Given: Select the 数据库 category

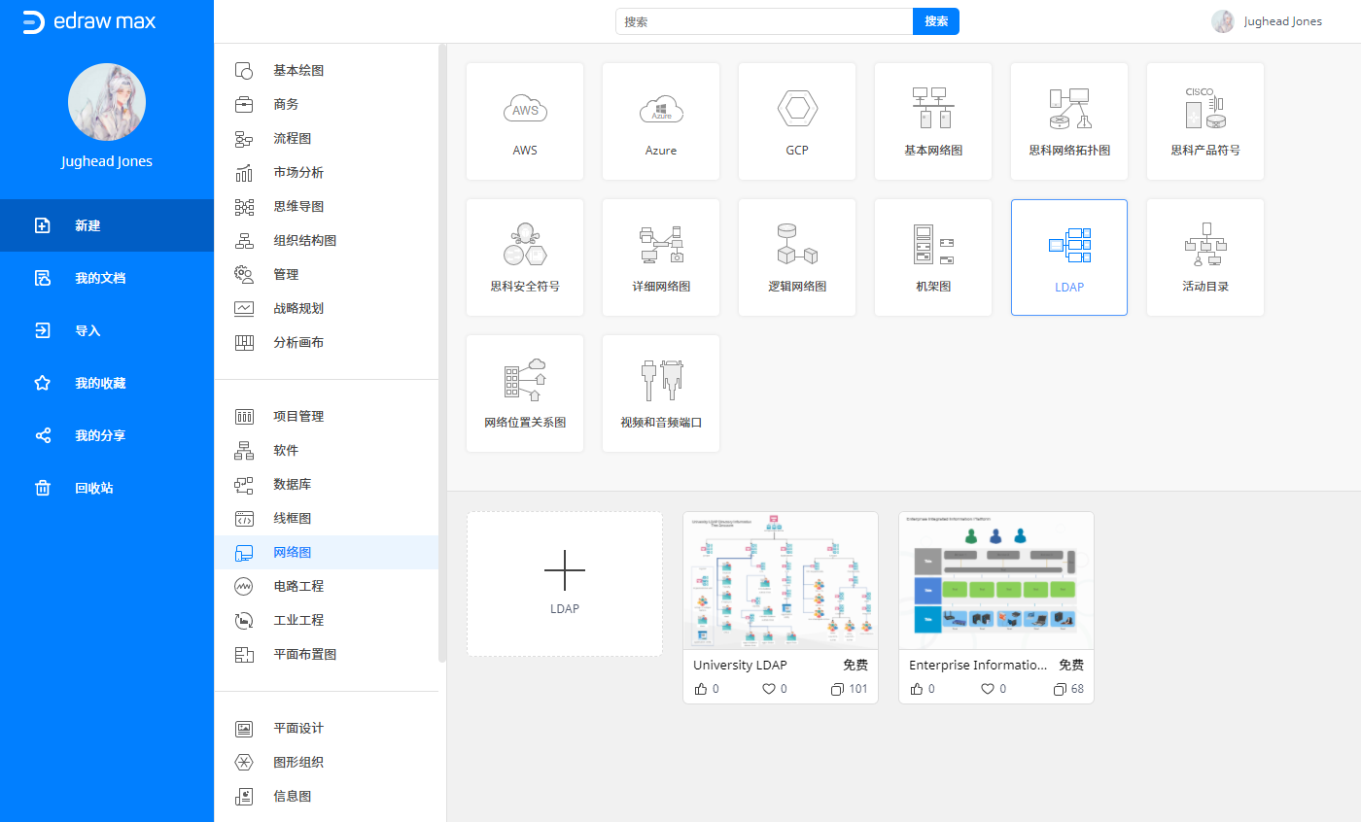Looking at the screenshot, I should [326, 485].
